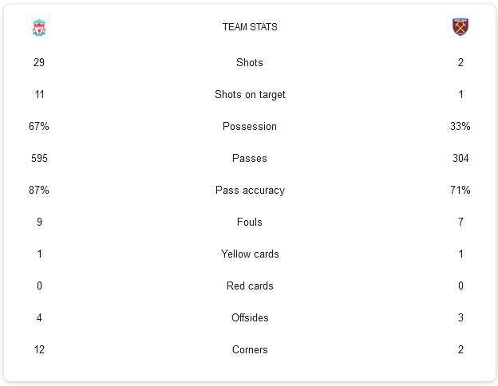Image resolution: width=498 pixels, height=386 pixels.
Task: Select the Pass accuracy label
Action: pyautogui.click(x=250, y=190)
